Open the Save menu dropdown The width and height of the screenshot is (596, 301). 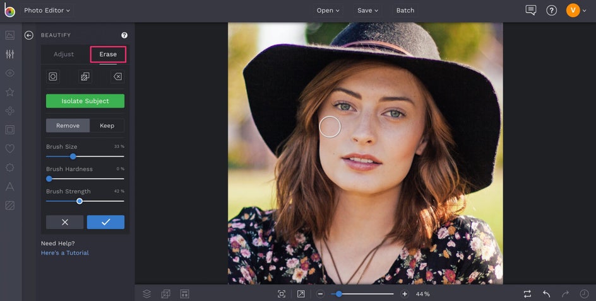(x=367, y=10)
